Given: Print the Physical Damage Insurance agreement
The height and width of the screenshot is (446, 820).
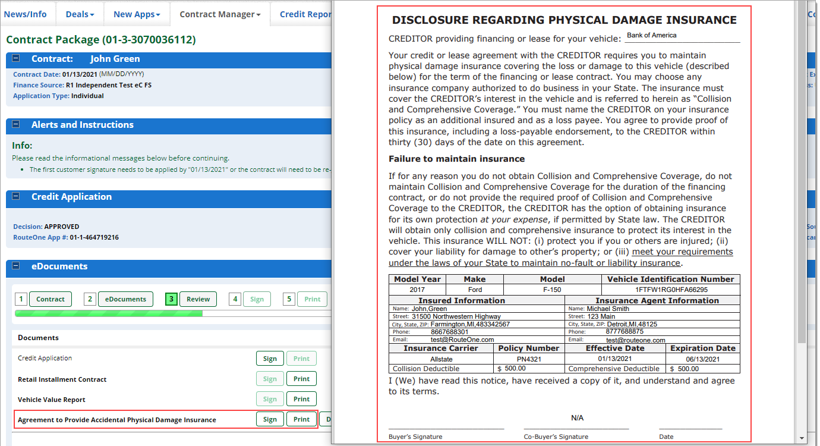Looking at the screenshot, I should coord(301,419).
